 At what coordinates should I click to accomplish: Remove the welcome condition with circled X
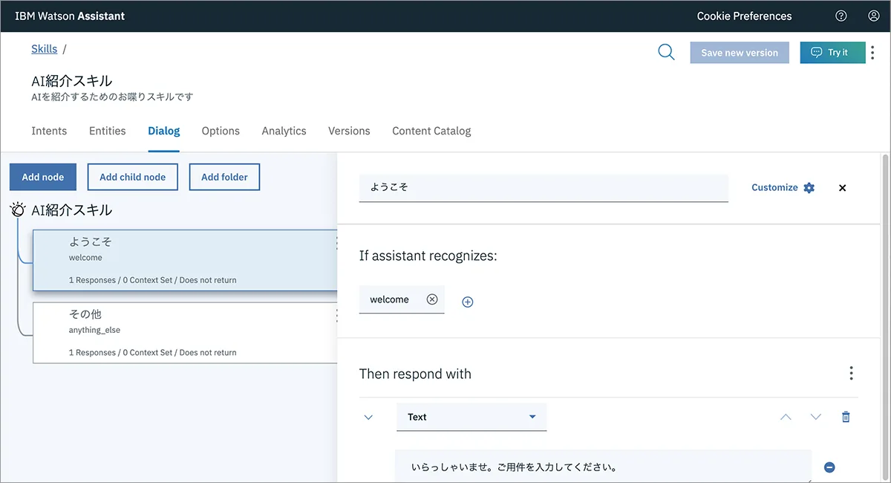[432, 299]
